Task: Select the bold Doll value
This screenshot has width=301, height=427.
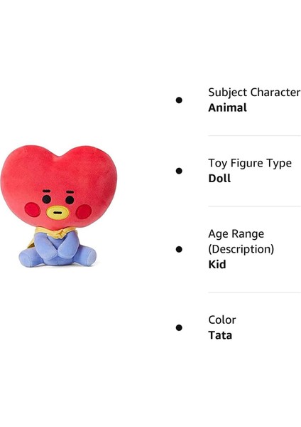Action: [219, 179]
